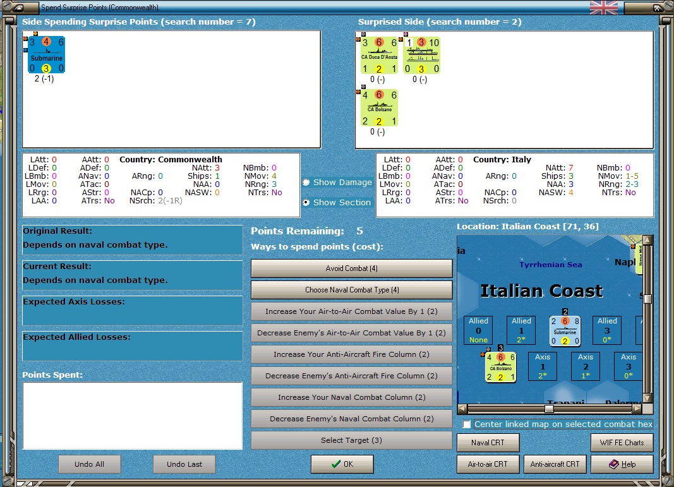This screenshot has width=674, height=487.
Task: Click the Country: Commonwealth heading
Action: click(171, 159)
